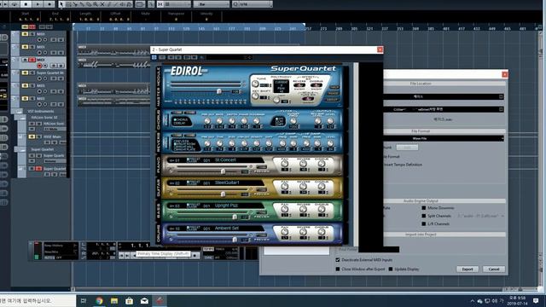
Task: Click the icon at right of the export path field
Action: coord(501,109)
